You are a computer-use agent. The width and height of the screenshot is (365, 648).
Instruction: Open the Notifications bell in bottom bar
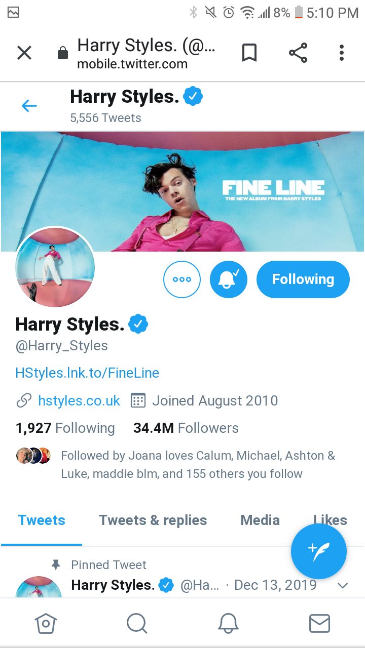click(x=228, y=624)
